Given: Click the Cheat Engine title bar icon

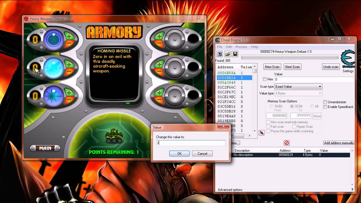Looking at the screenshot, I should point(217,40).
